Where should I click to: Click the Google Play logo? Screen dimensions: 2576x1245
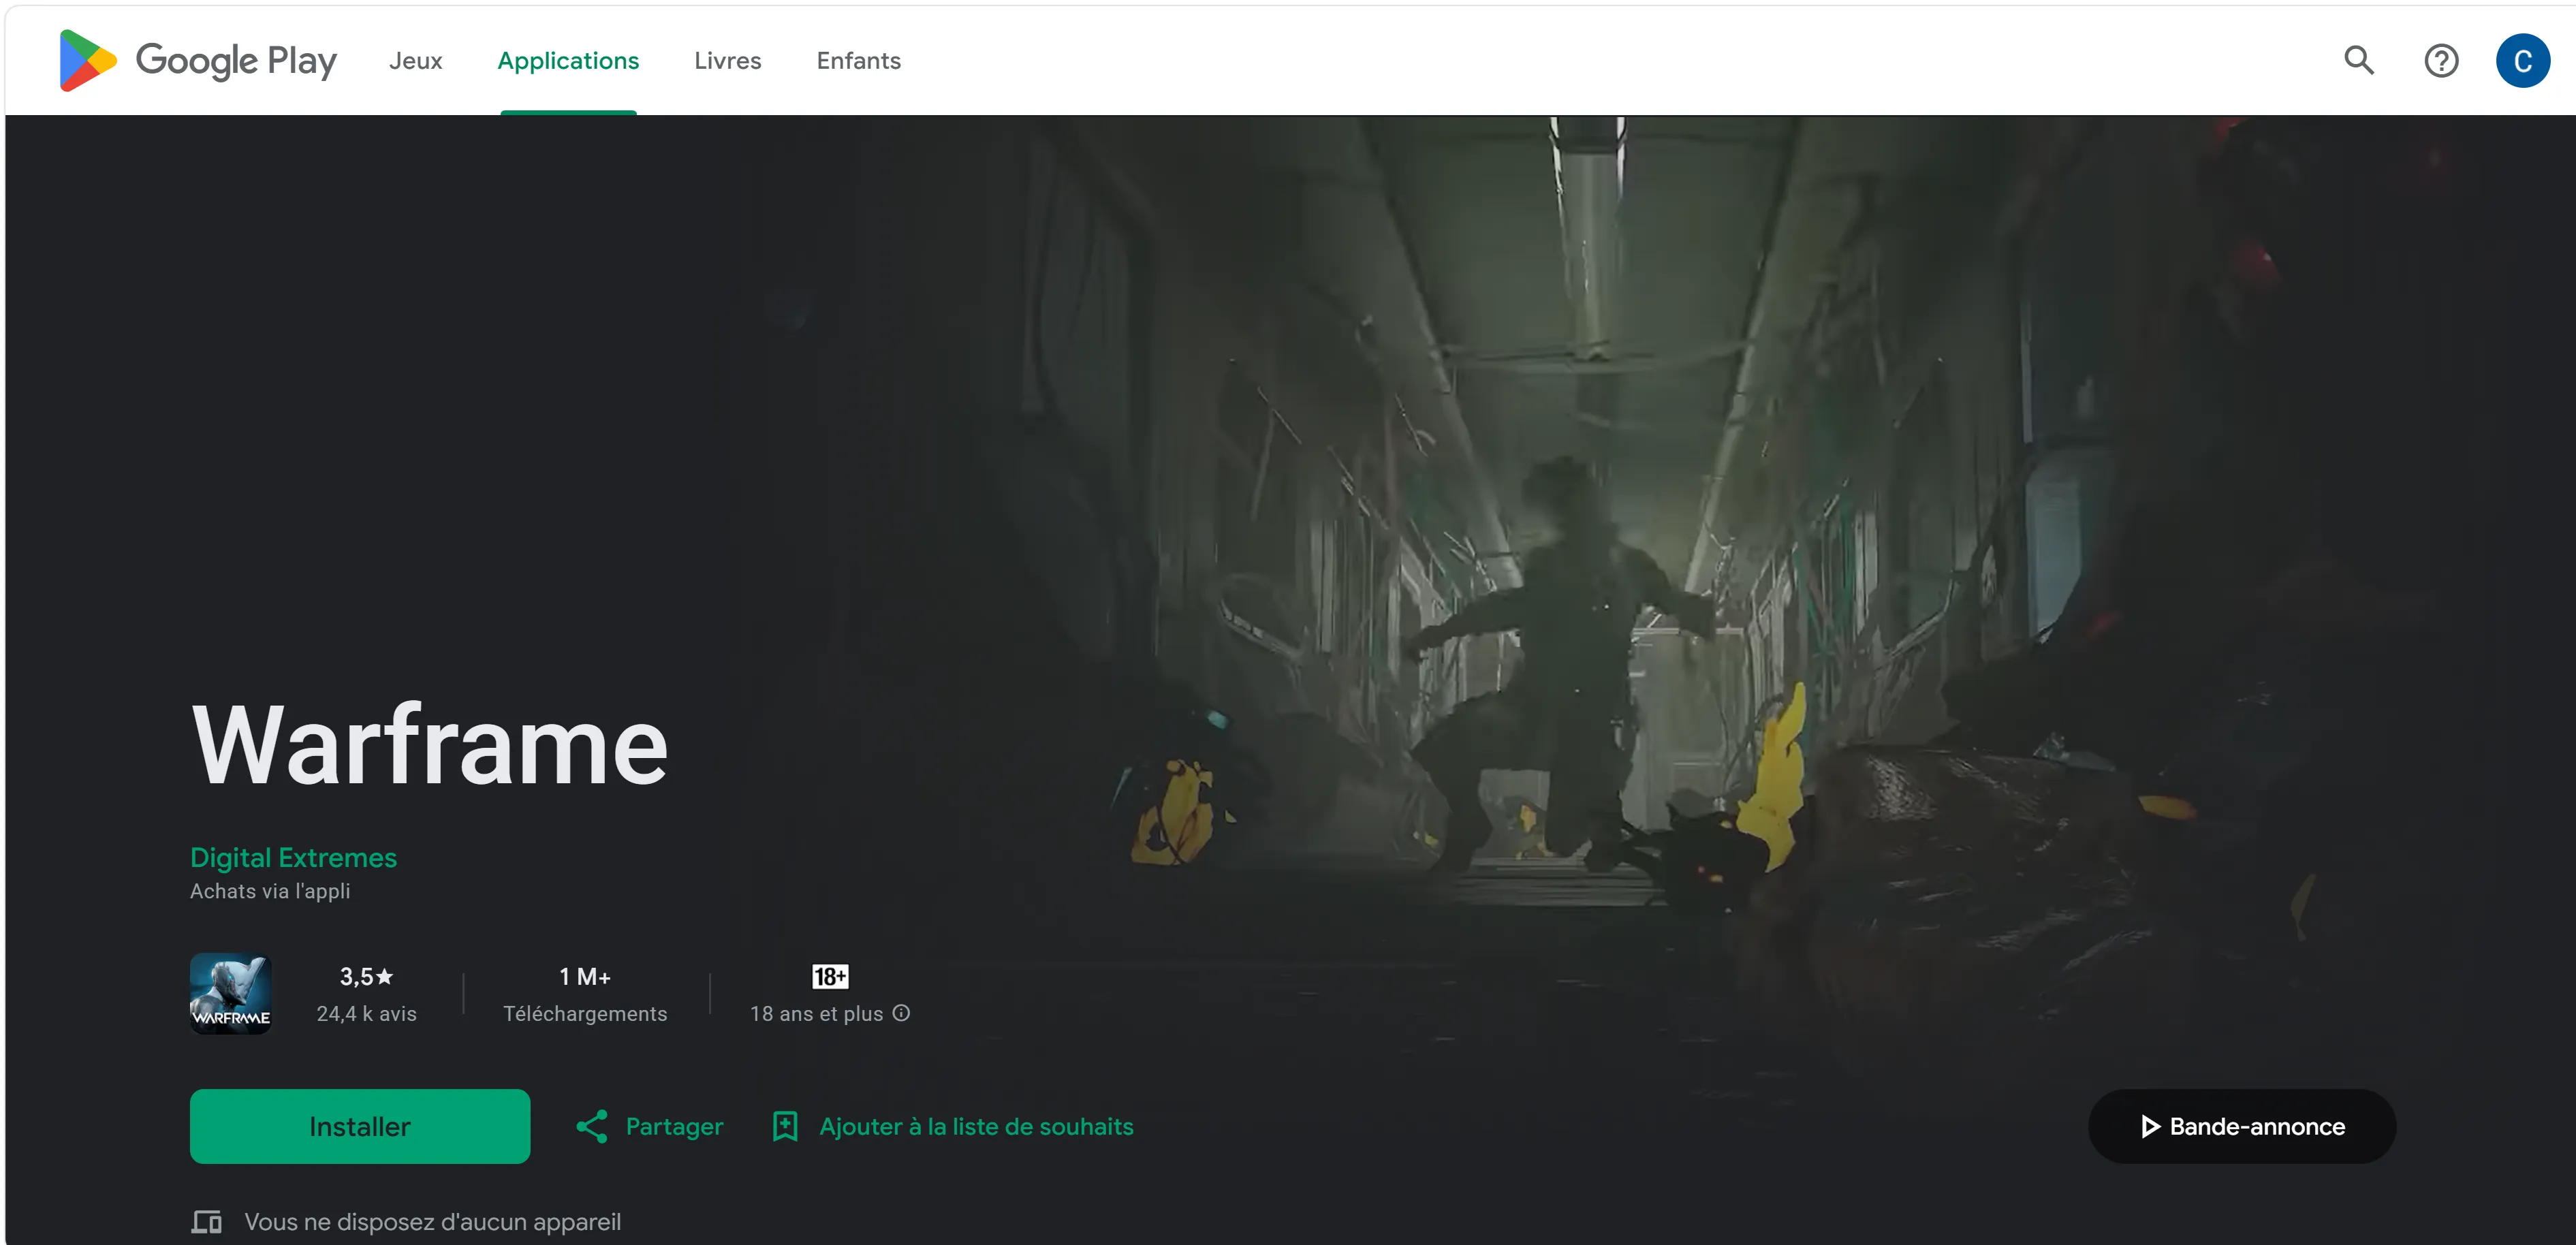tap(198, 61)
